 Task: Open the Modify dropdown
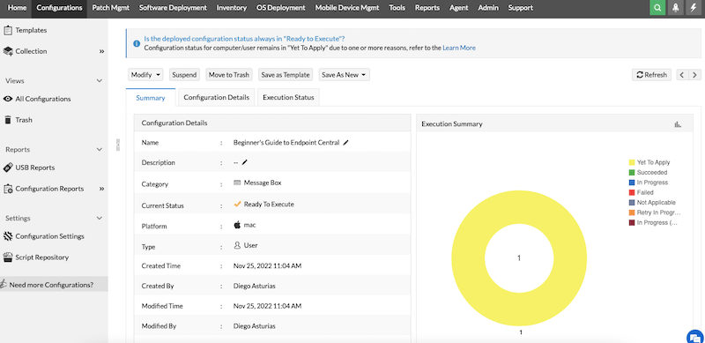click(x=145, y=75)
